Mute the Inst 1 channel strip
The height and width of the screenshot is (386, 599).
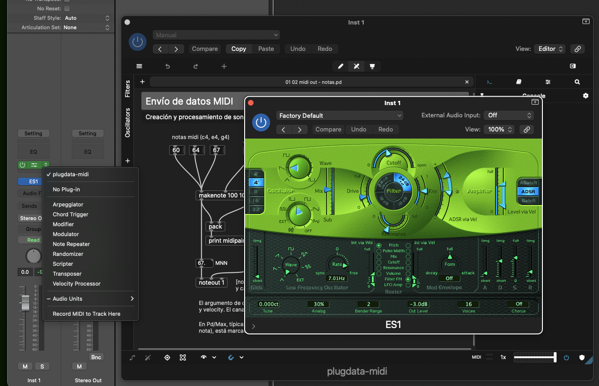click(25, 366)
